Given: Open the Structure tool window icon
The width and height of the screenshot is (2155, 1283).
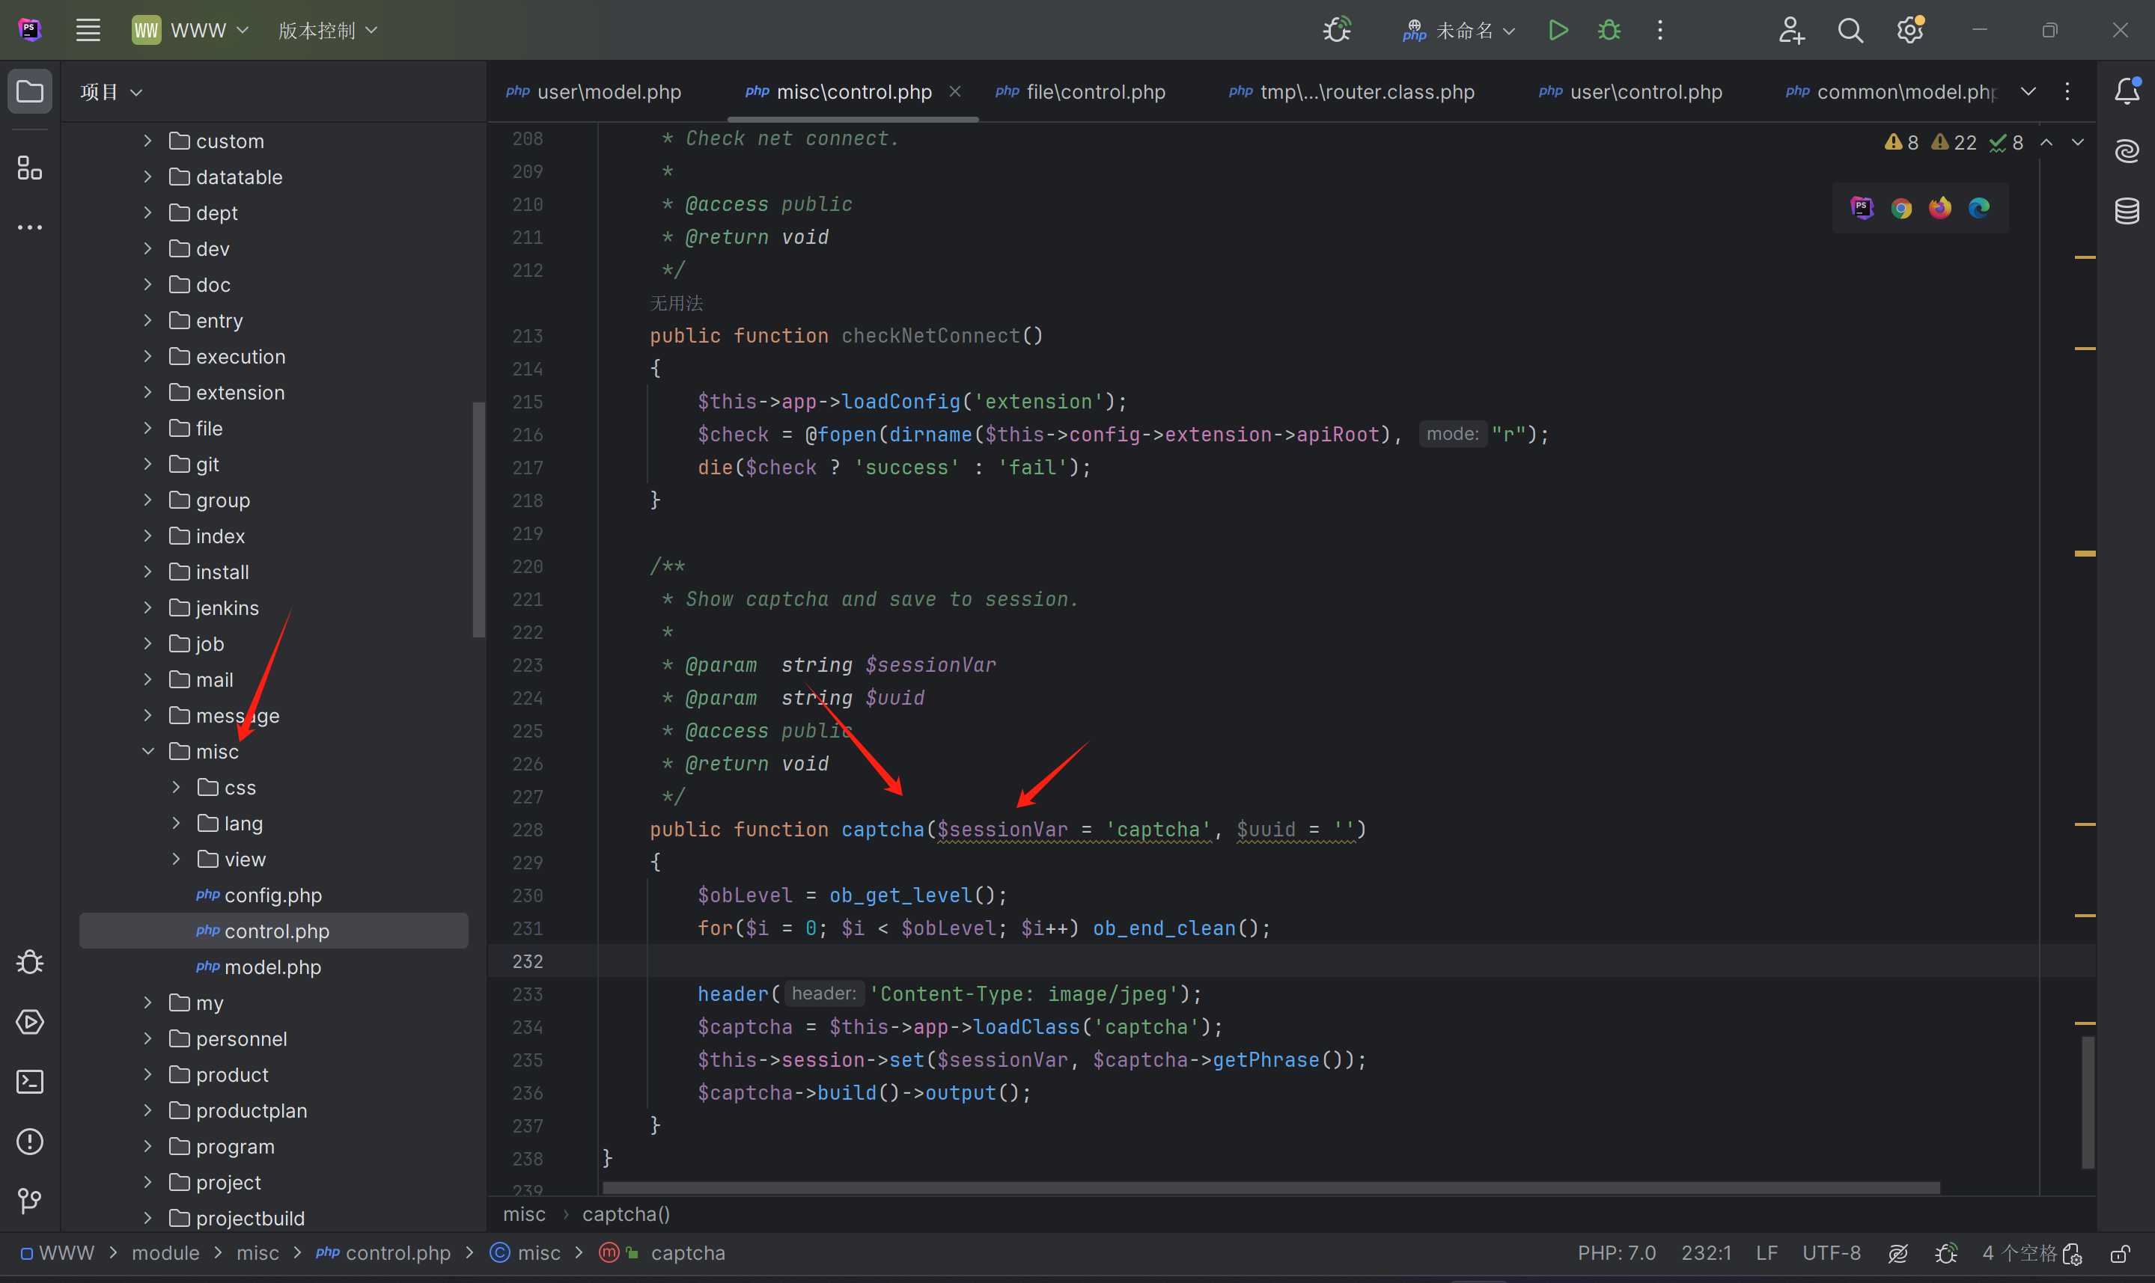Looking at the screenshot, I should (x=29, y=168).
